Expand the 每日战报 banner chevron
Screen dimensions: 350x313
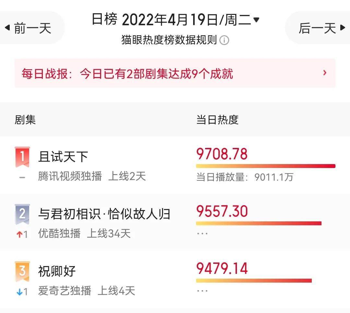(325, 73)
